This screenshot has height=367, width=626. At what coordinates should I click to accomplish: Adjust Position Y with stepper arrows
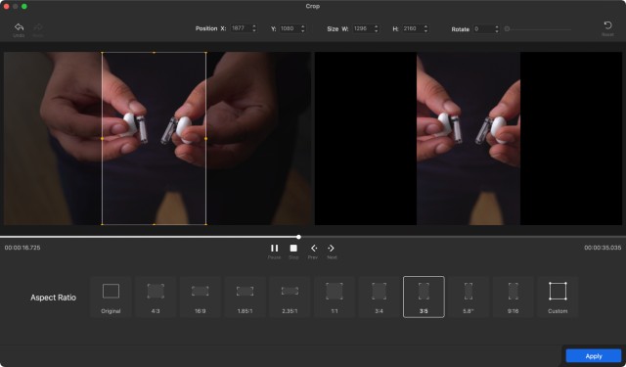303,28
